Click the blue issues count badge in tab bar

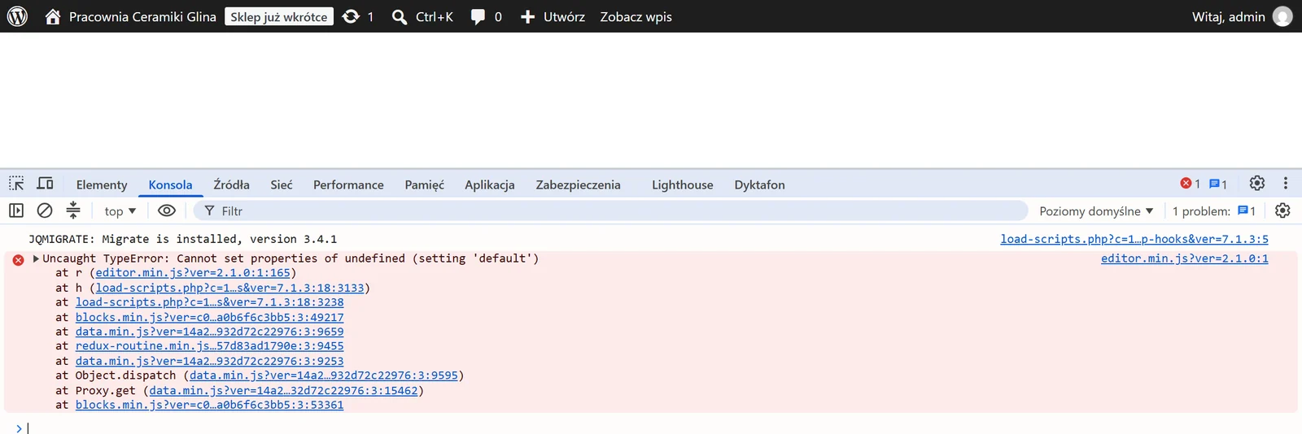click(x=1218, y=184)
